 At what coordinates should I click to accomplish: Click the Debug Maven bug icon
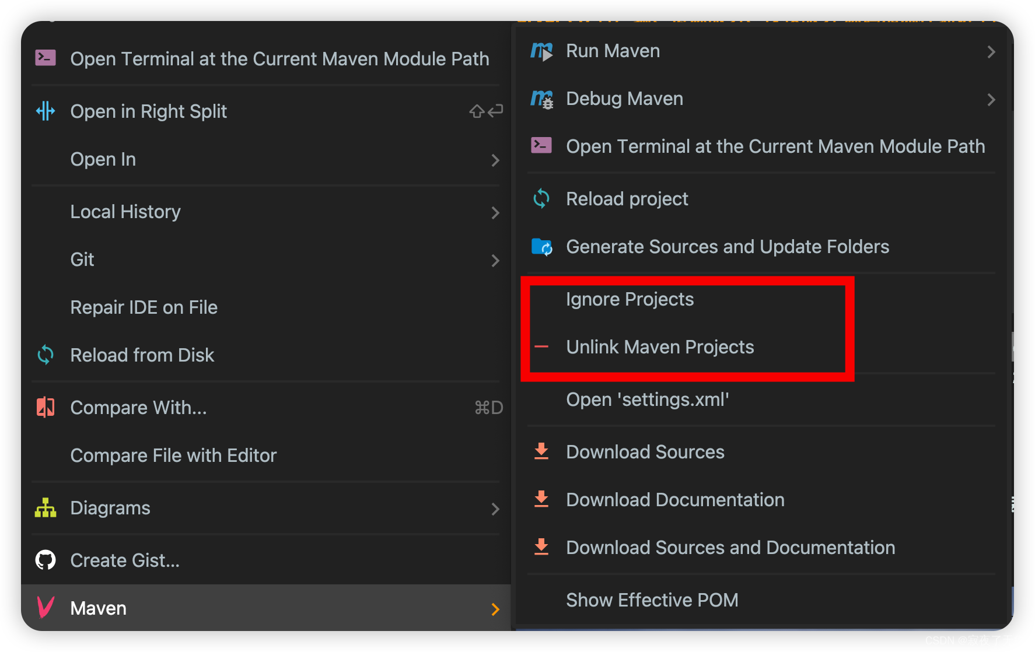541,99
